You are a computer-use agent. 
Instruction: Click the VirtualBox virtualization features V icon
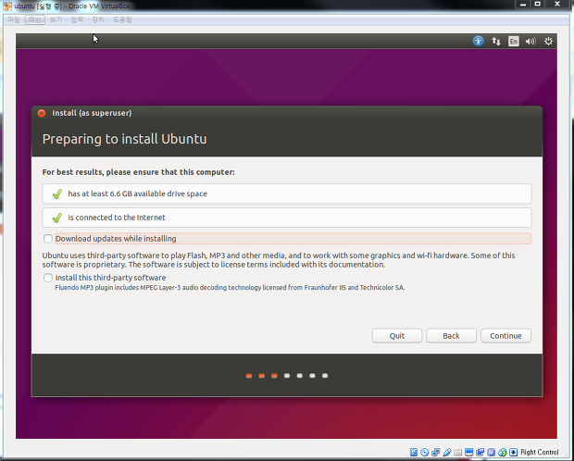[492, 453]
